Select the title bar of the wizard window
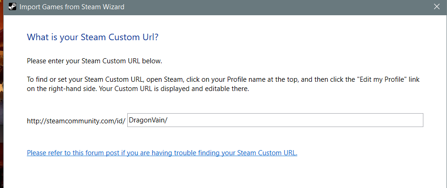The height and width of the screenshot is (188, 447). click(223, 7)
